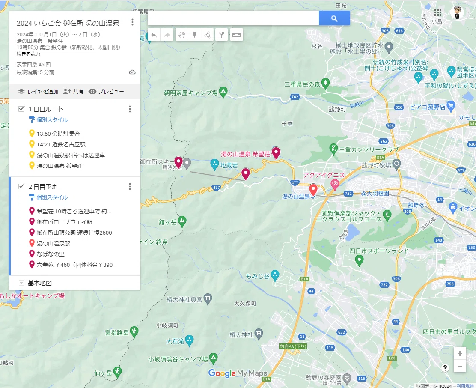The height and width of the screenshot is (388, 476).
Task: Open 2日目予定 layer options menu
Action: pos(130,186)
